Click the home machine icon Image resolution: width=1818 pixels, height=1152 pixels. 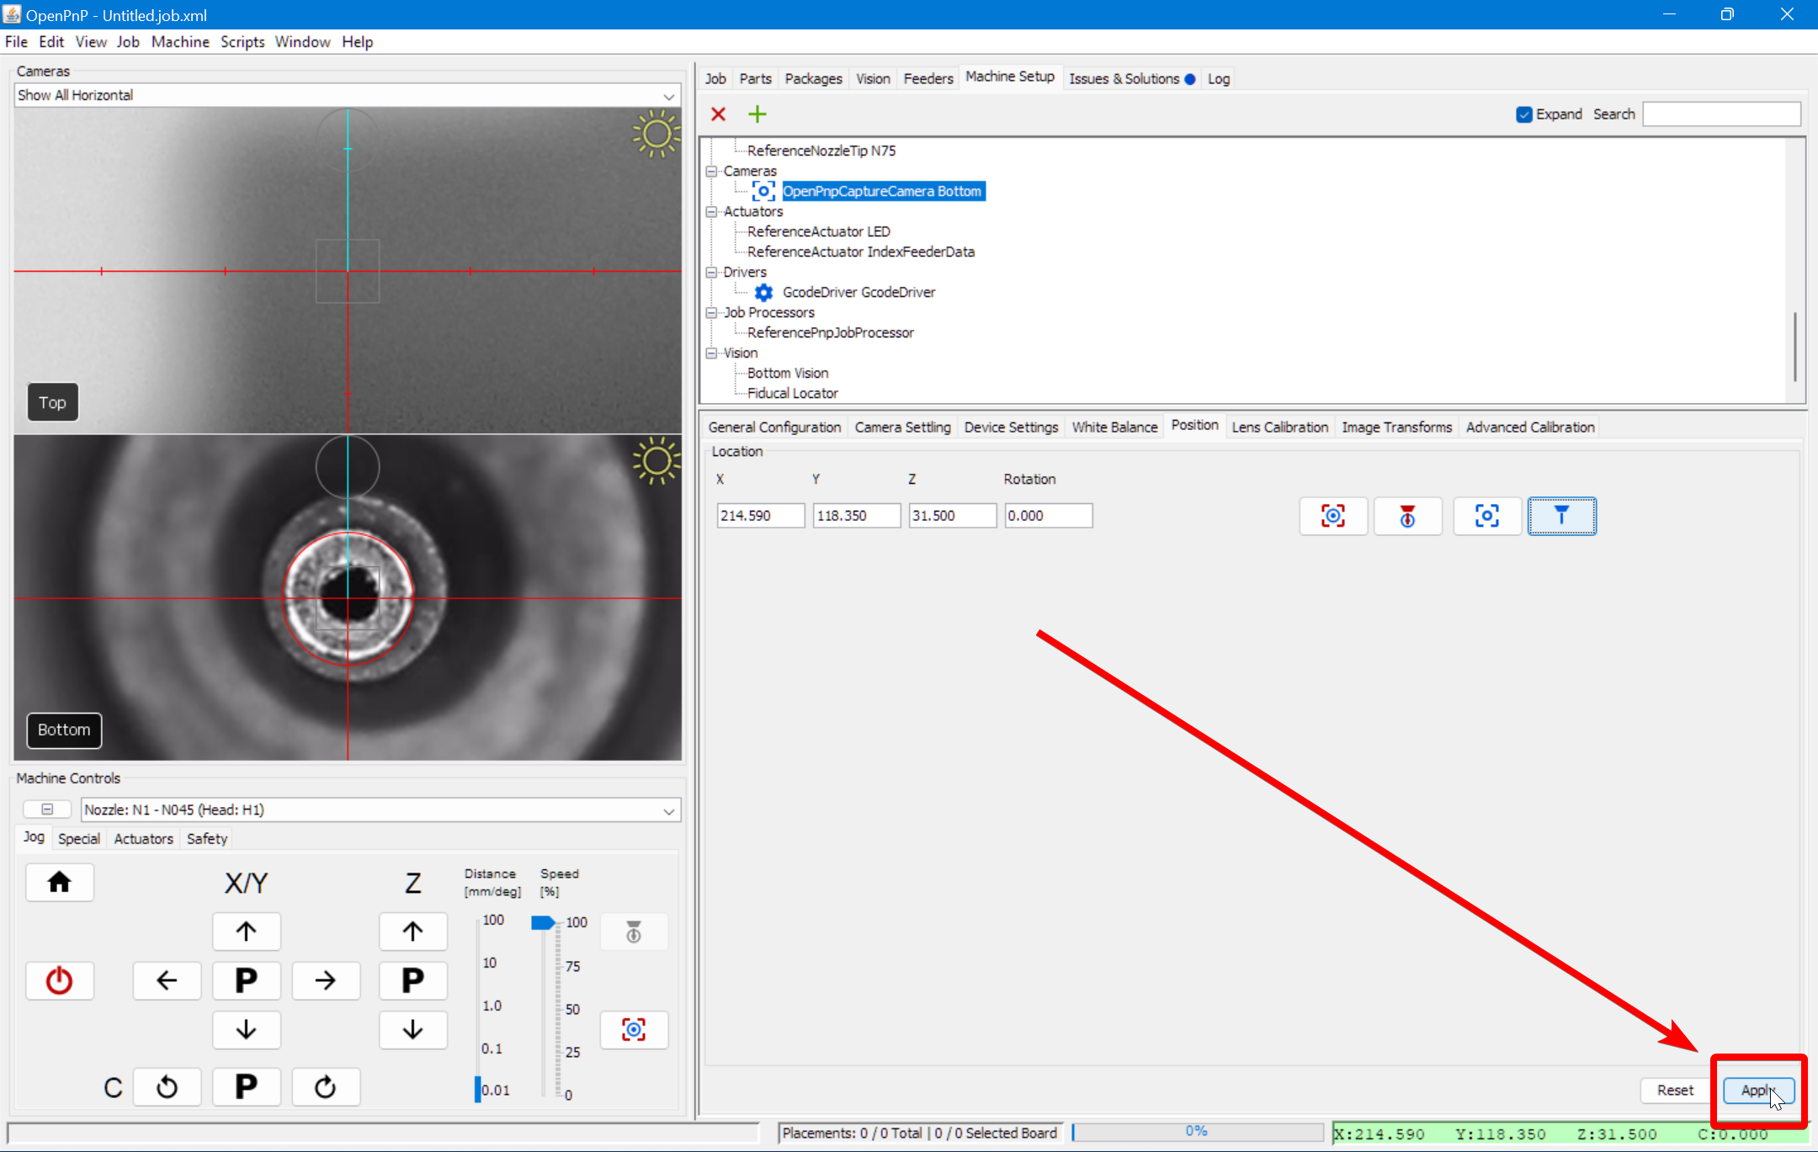click(x=59, y=882)
